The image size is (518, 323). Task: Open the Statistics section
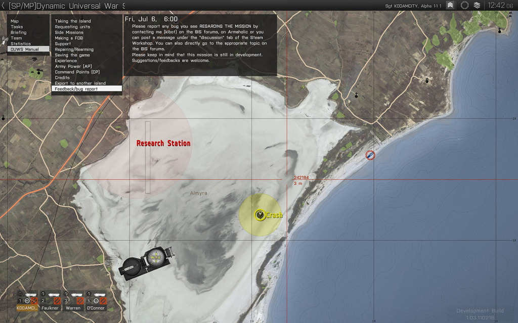tap(20, 43)
